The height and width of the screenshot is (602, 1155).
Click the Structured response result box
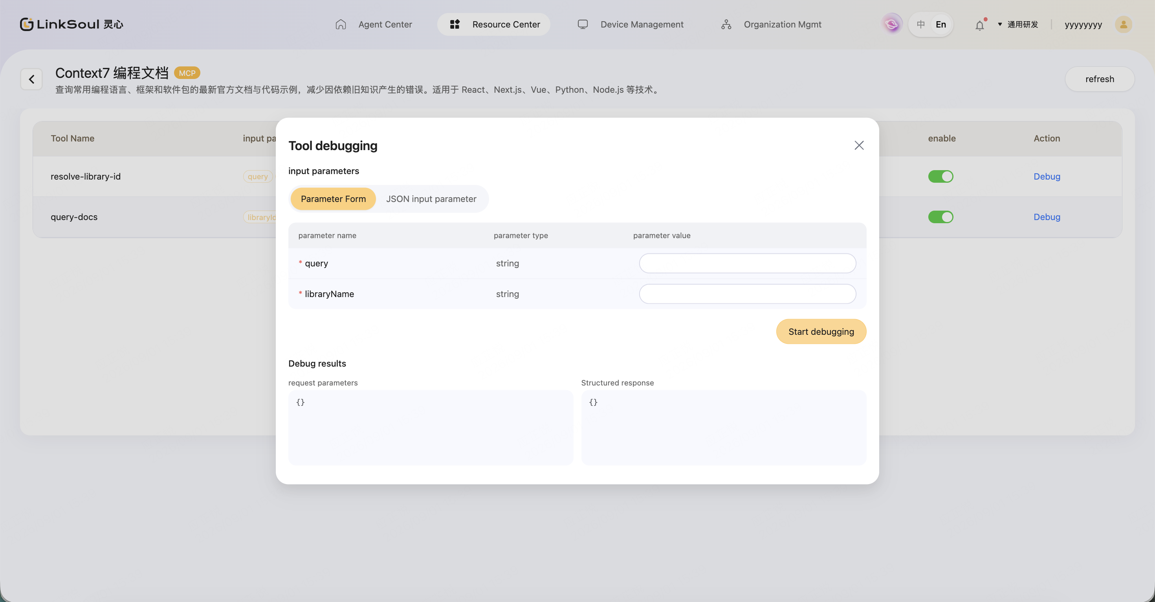724,428
